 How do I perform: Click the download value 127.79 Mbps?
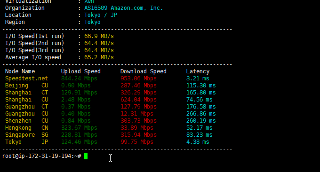[138, 107]
